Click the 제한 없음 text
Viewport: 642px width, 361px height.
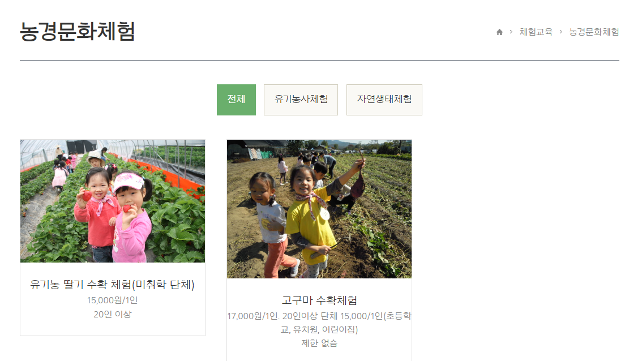319,343
